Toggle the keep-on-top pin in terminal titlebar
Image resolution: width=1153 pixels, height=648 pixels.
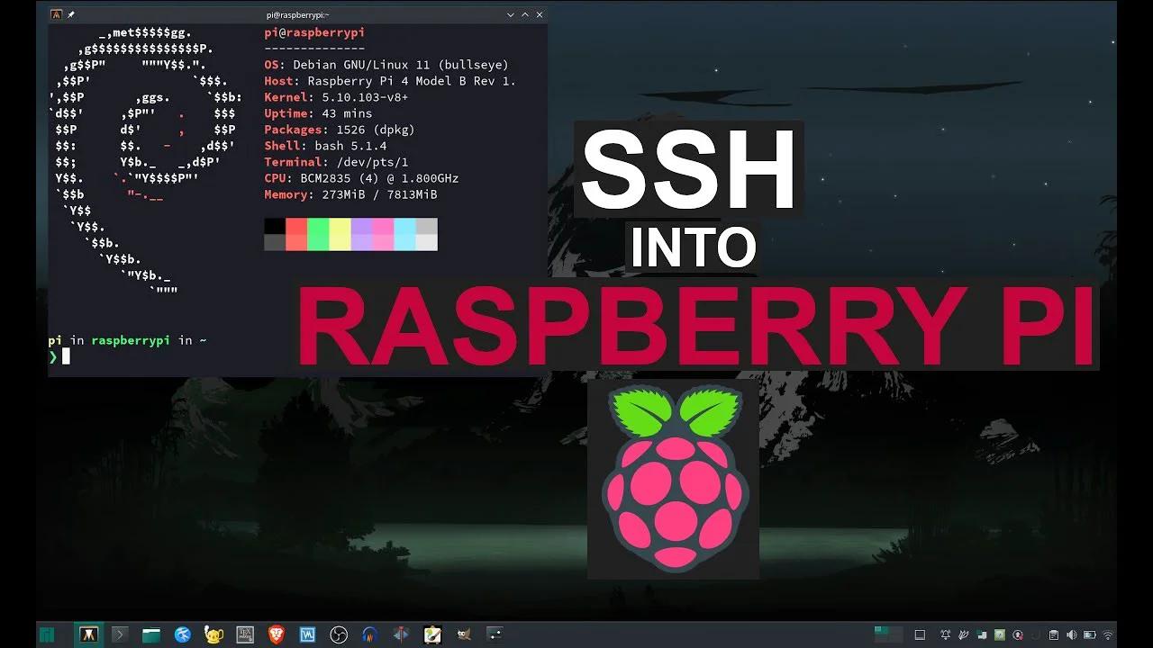pos(70,14)
